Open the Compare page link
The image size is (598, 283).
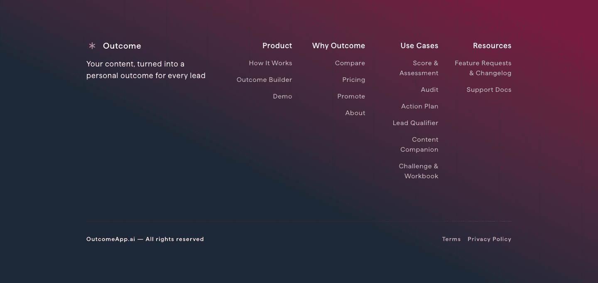click(x=350, y=63)
